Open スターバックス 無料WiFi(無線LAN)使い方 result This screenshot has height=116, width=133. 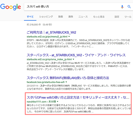68,78
